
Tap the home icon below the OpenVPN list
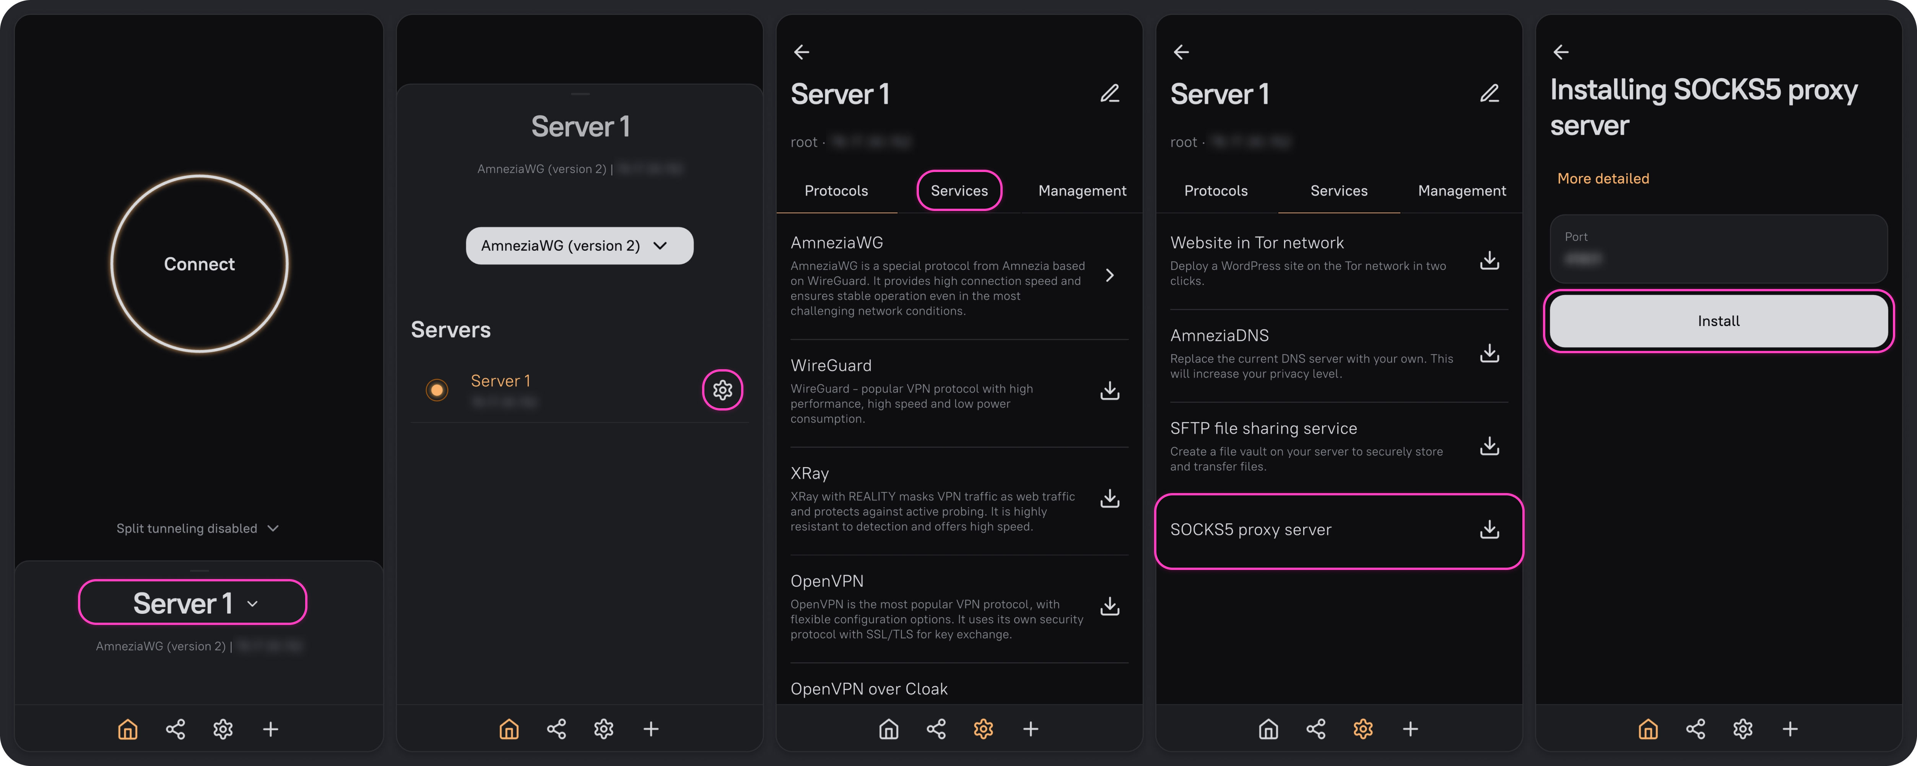coord(889,729)
